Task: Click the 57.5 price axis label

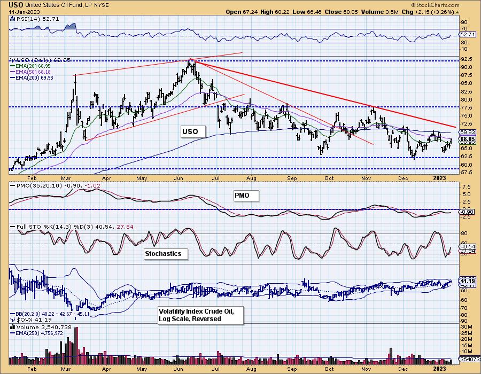Action: point(466,172)
